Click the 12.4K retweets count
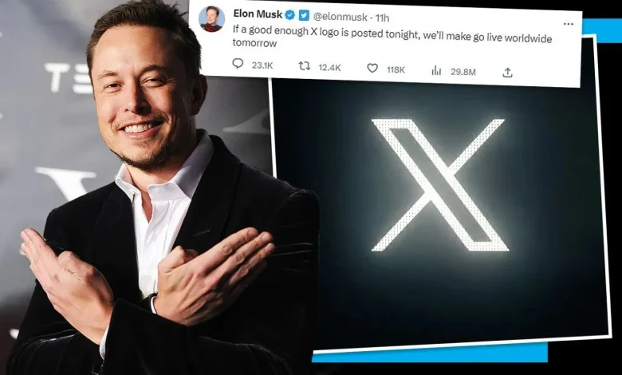Image resolution: width=622 pixels, height=375 pixels. 329,68
